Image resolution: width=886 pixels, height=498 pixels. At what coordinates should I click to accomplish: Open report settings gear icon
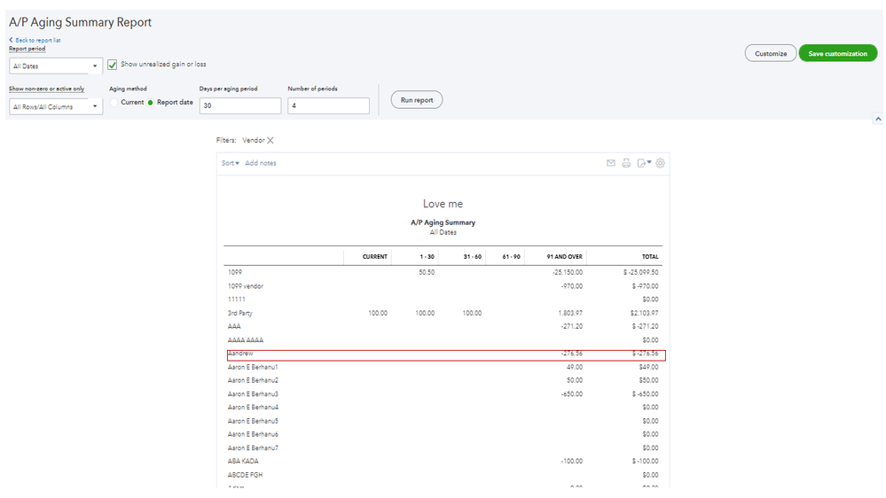tap(661, 163)
